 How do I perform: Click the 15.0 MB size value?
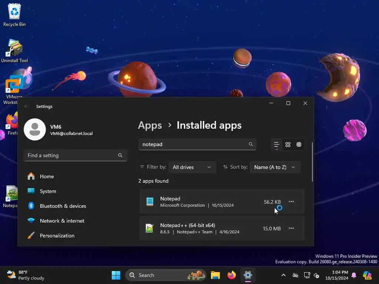[x=272, y=229]
